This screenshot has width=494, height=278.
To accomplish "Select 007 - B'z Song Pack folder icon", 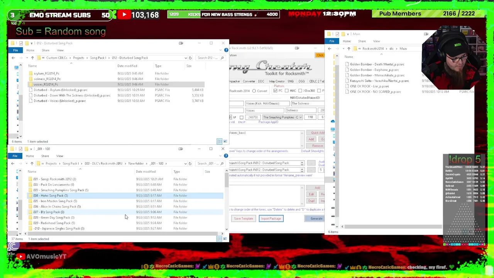I will [30, 212].
